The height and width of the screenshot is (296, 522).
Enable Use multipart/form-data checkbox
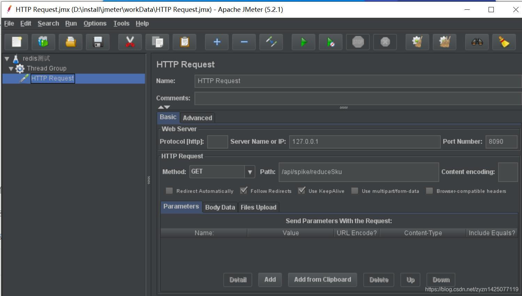pyautogui.click(x=355, y=191)
